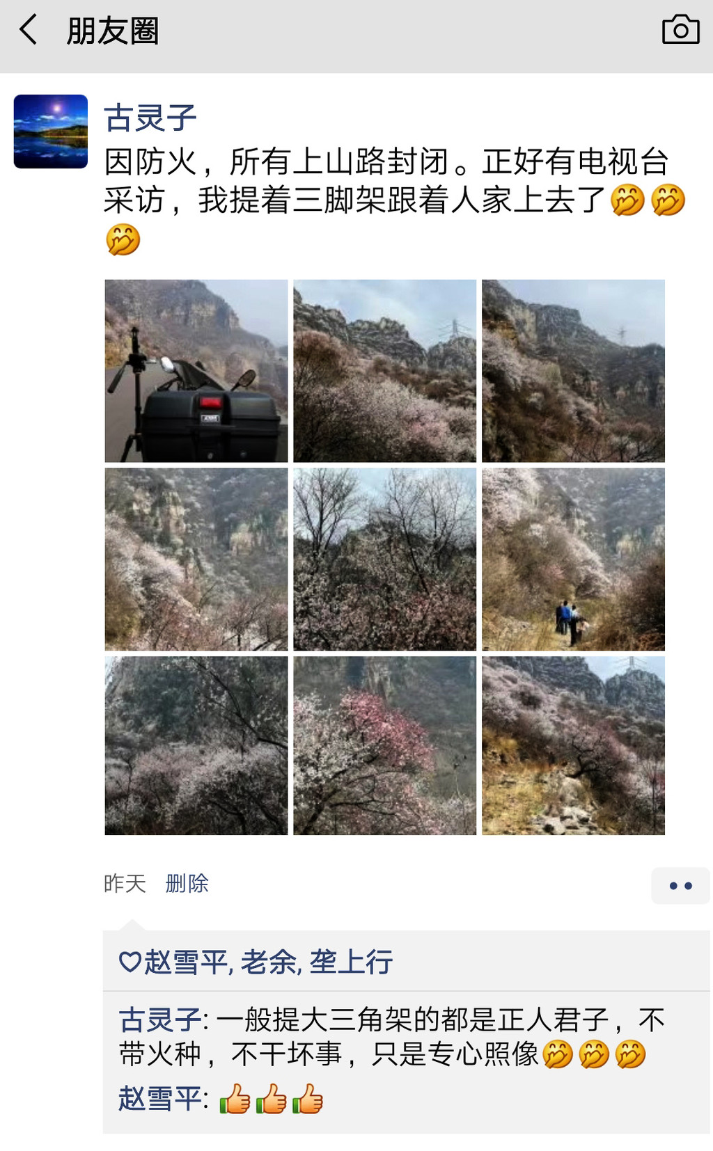Open the motorcycle and tripod photo
Viewport: 713px width, 1151px height.
(x=196, y=371)
